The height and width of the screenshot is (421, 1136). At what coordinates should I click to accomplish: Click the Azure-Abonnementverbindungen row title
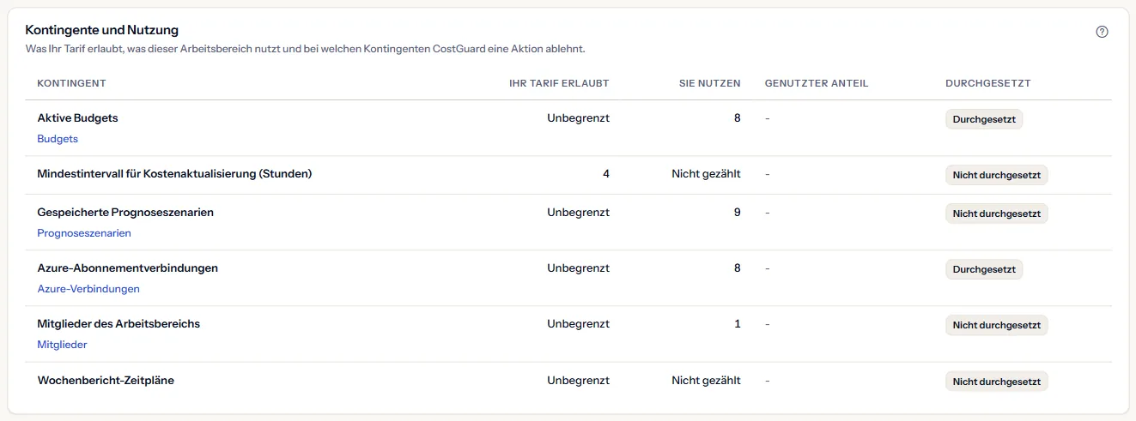click(127, 268)
